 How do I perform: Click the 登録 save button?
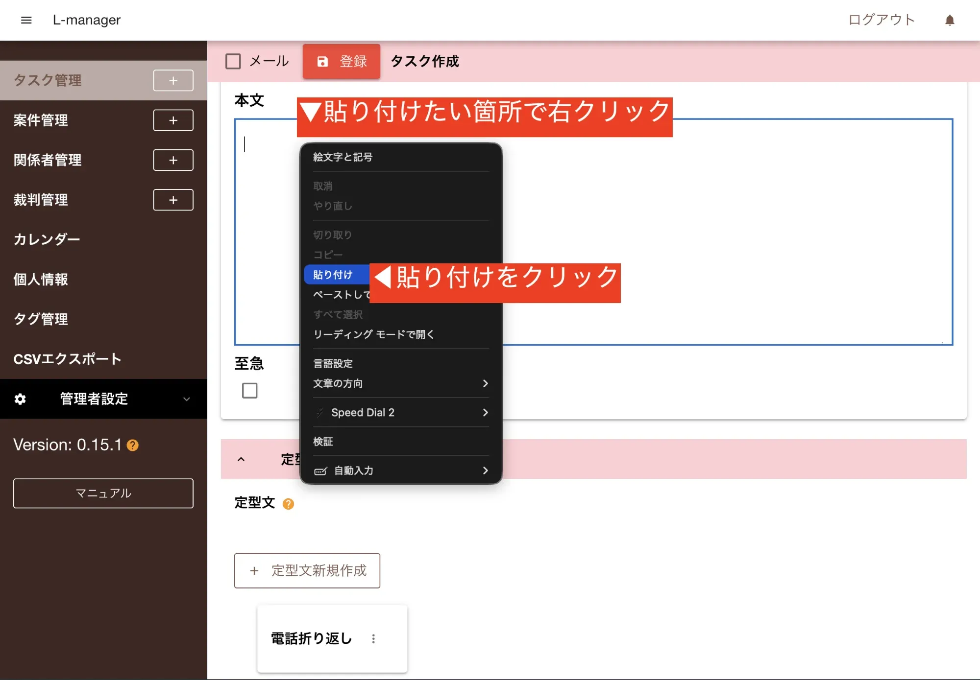click(342, 61)
